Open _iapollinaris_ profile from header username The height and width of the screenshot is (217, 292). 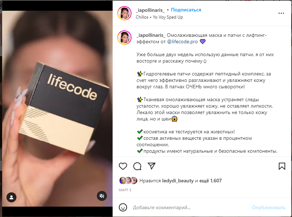point(150,10)
